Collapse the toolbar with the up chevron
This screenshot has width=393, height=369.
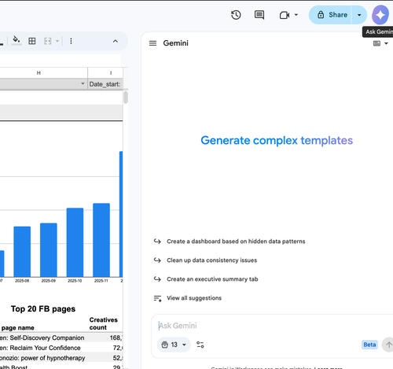[116, 41]
